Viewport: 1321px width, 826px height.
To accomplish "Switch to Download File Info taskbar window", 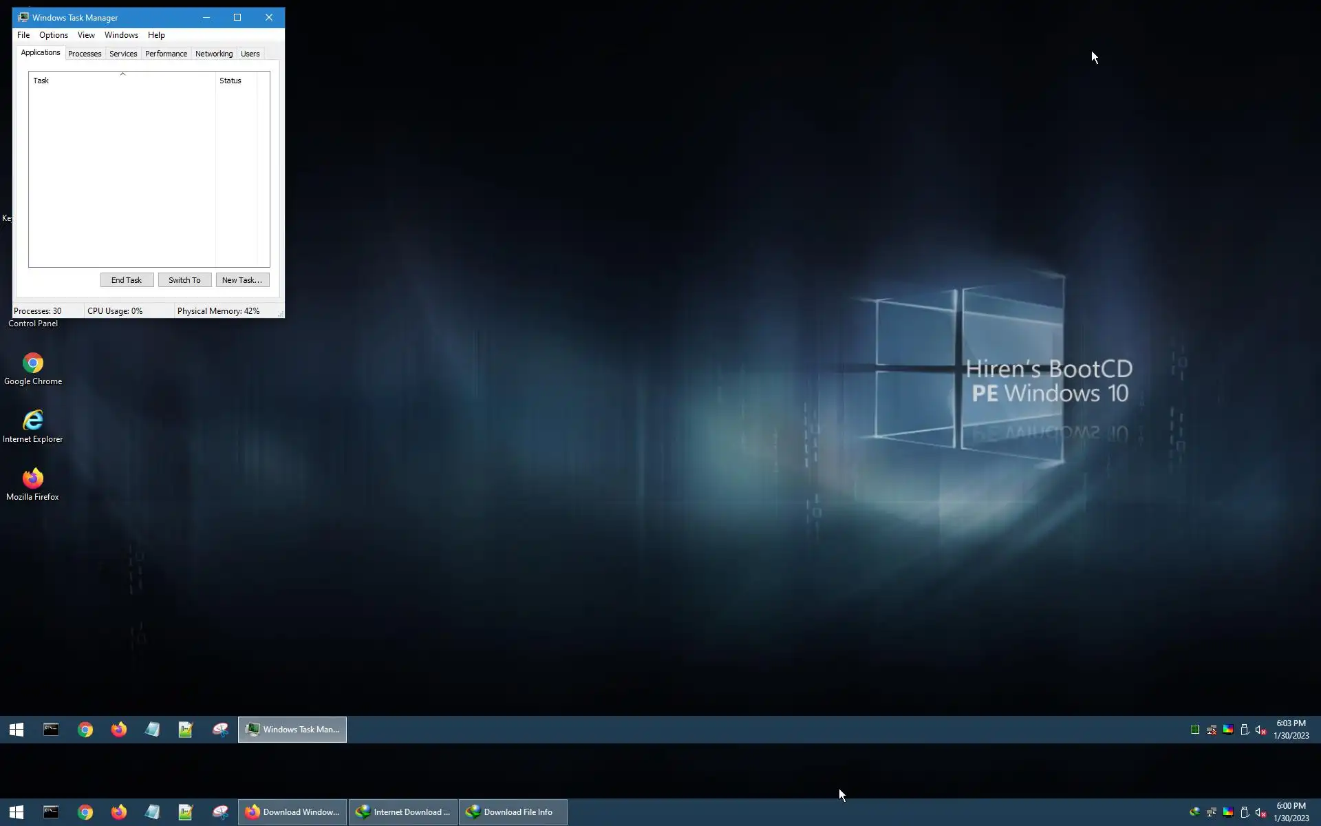I will (513, 812).
